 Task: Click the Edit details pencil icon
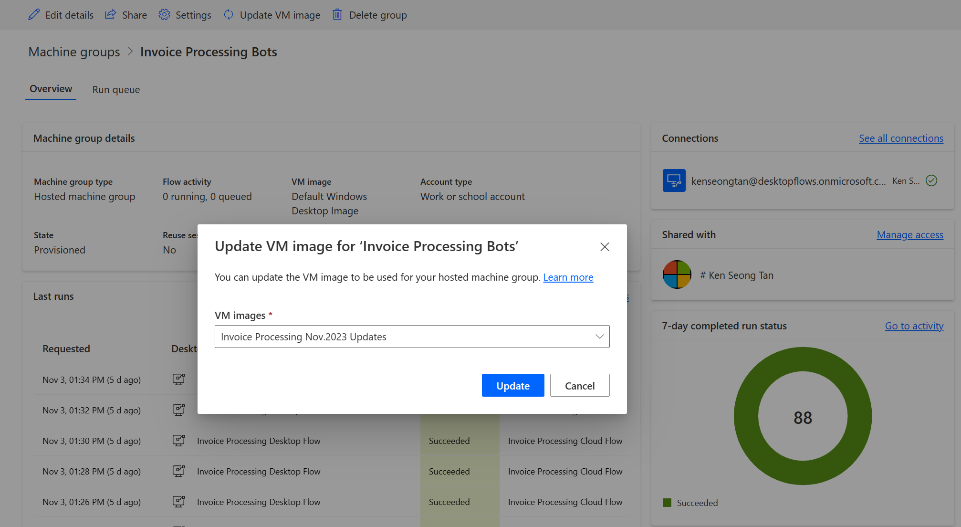tap(34, 14)
